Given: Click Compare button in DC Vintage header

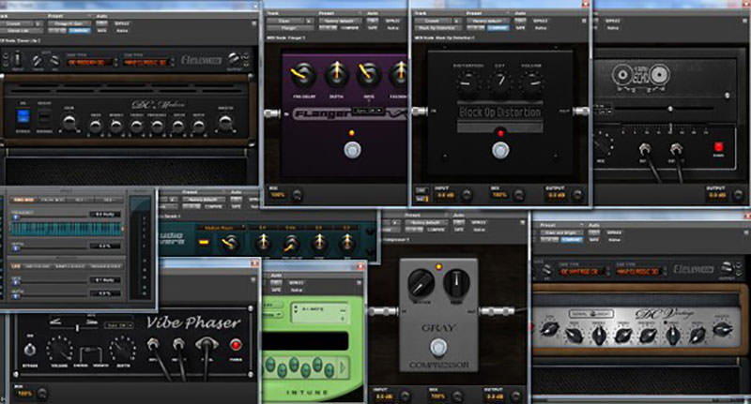Looking at the screenshot, I should [572, 240].
